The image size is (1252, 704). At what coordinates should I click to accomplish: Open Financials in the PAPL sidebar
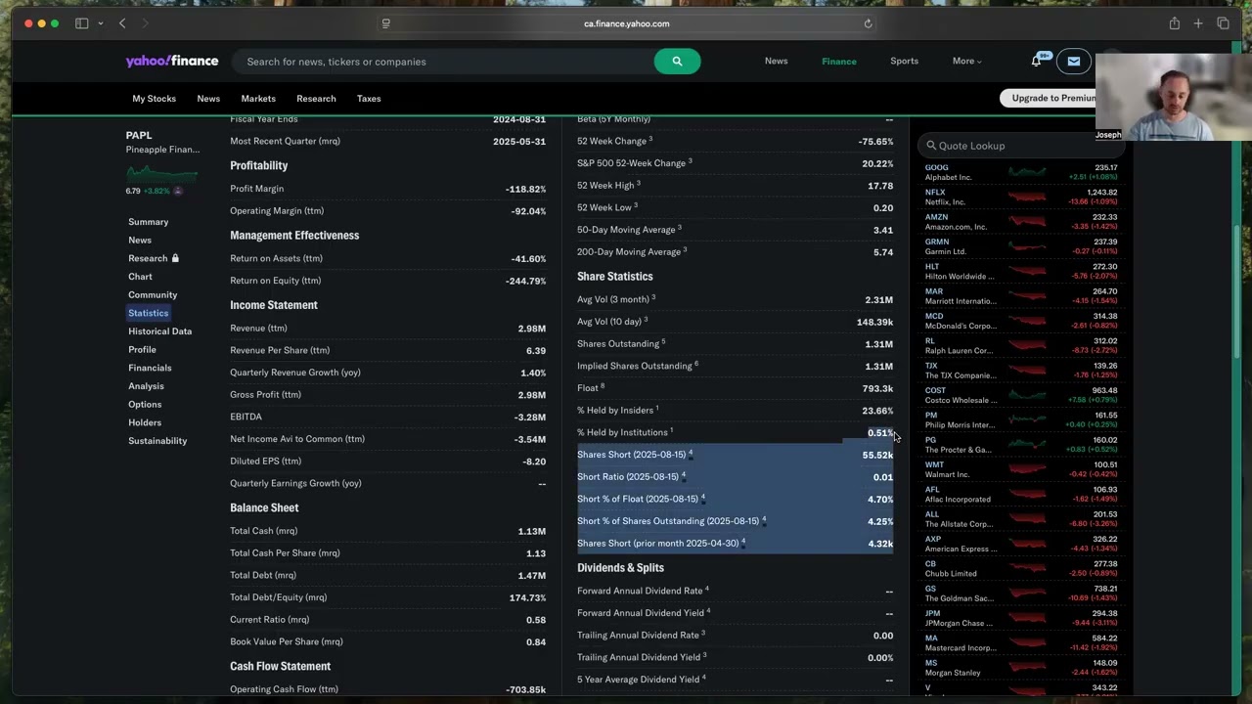point(150,368)
